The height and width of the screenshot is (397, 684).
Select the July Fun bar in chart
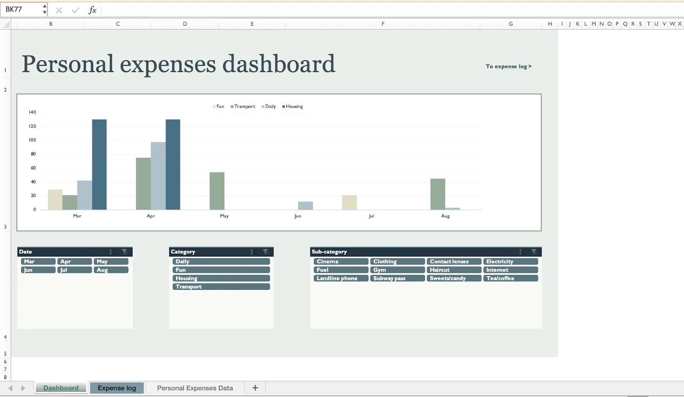click(349, 202)
